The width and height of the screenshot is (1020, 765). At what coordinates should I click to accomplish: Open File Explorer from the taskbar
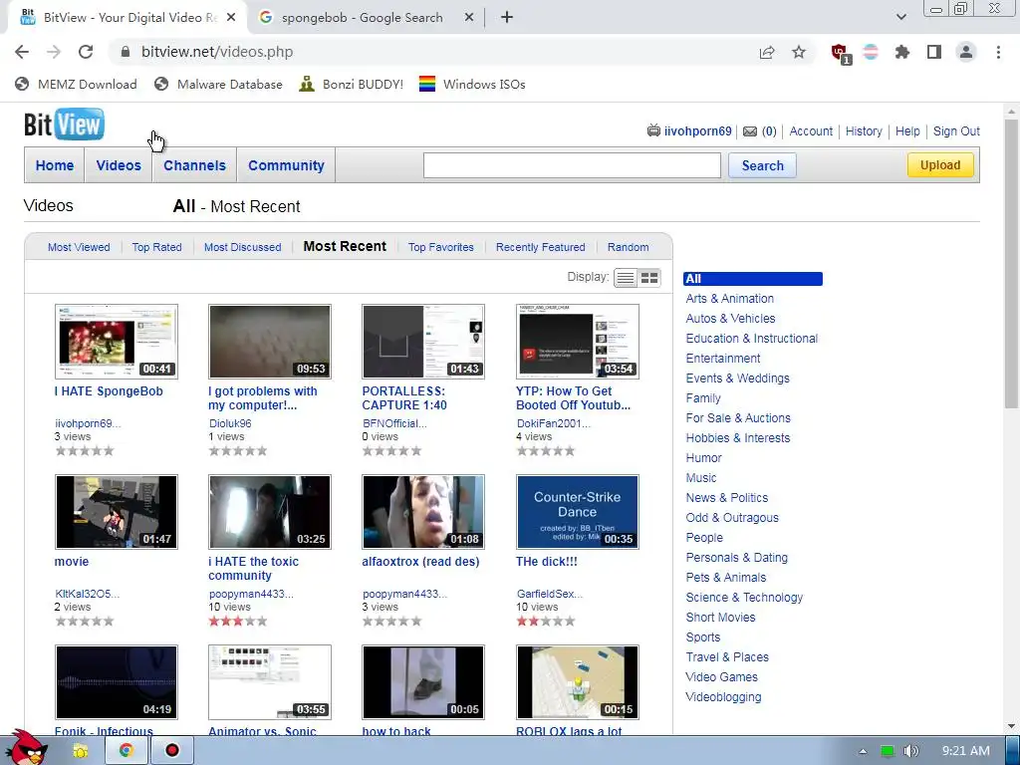81,751
